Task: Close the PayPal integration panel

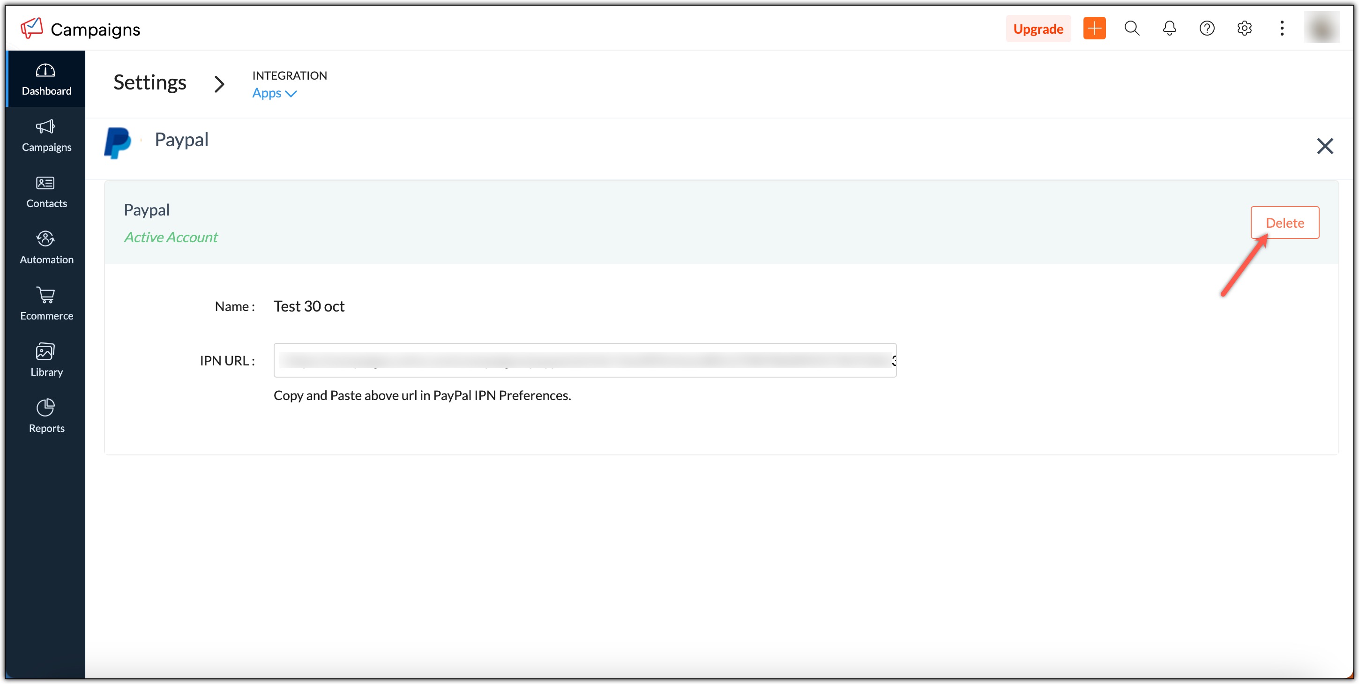Action: pyautogui.click(x=1324, y=146)
